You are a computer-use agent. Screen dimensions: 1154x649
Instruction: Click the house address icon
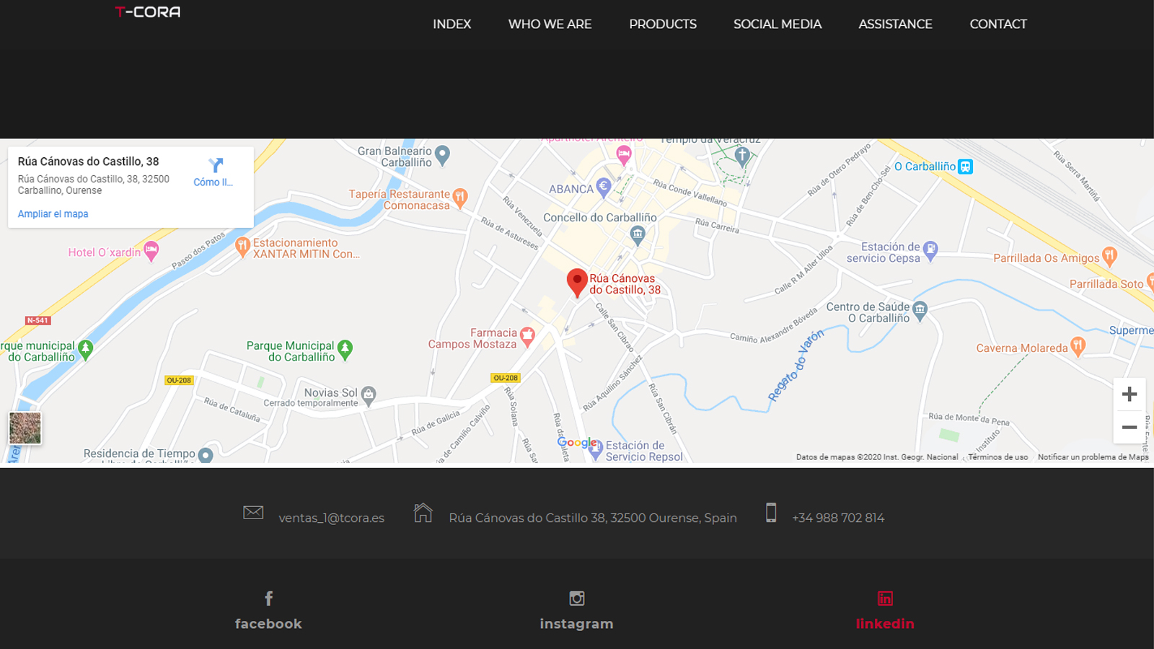(423, 513)
